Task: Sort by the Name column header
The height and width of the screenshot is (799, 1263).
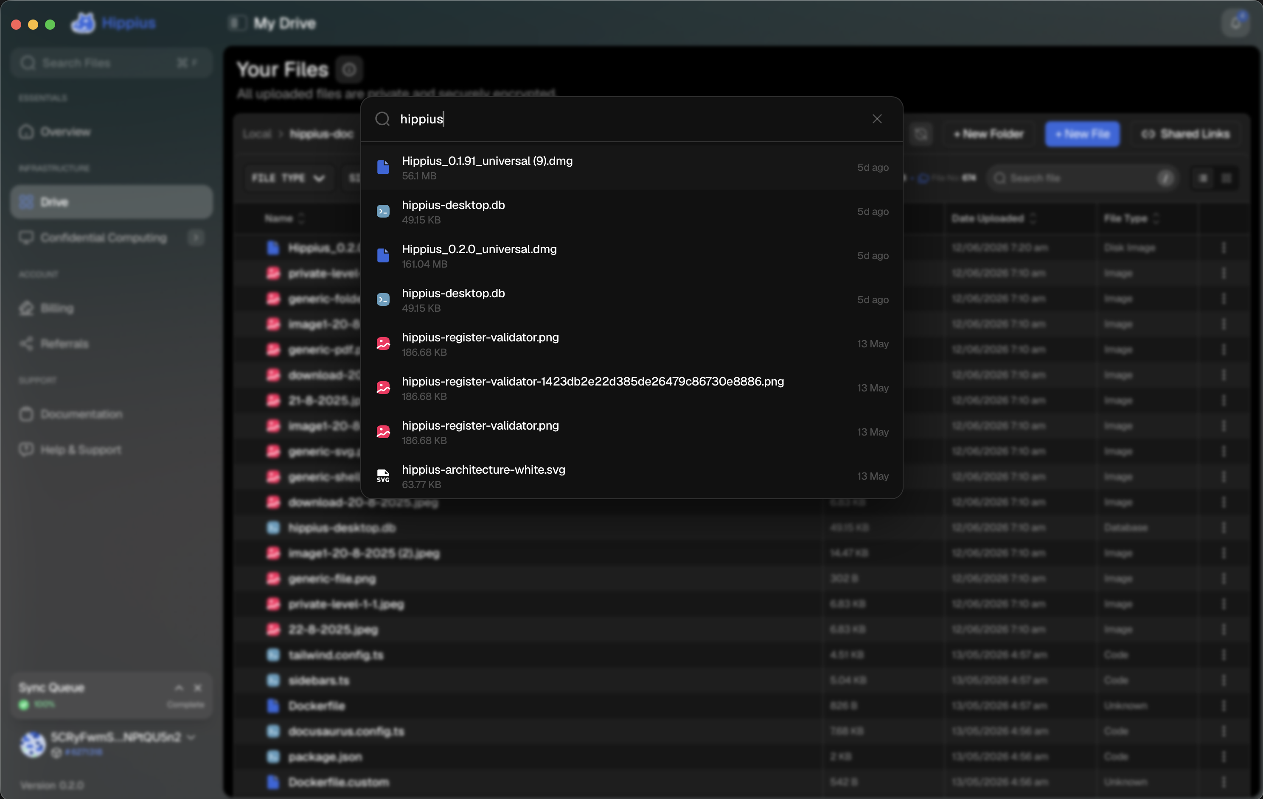Action: click(284, 218)
